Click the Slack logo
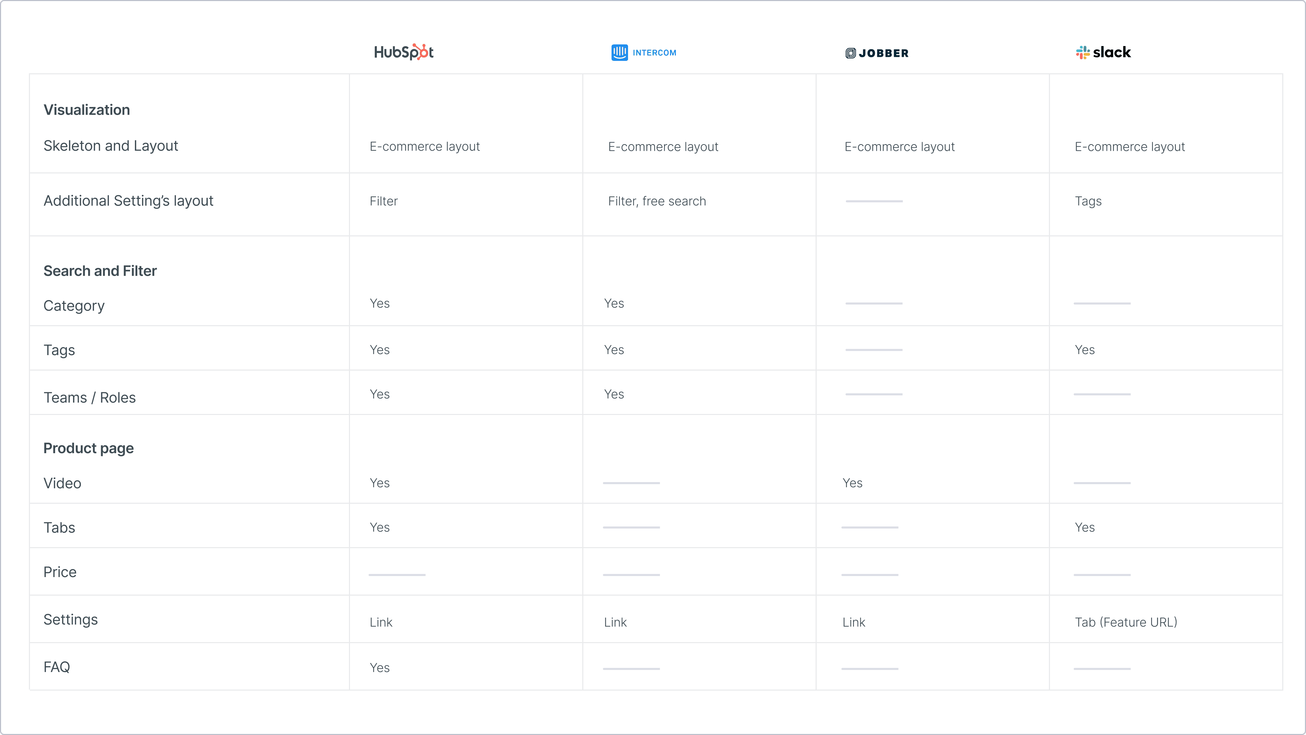 1103,52
